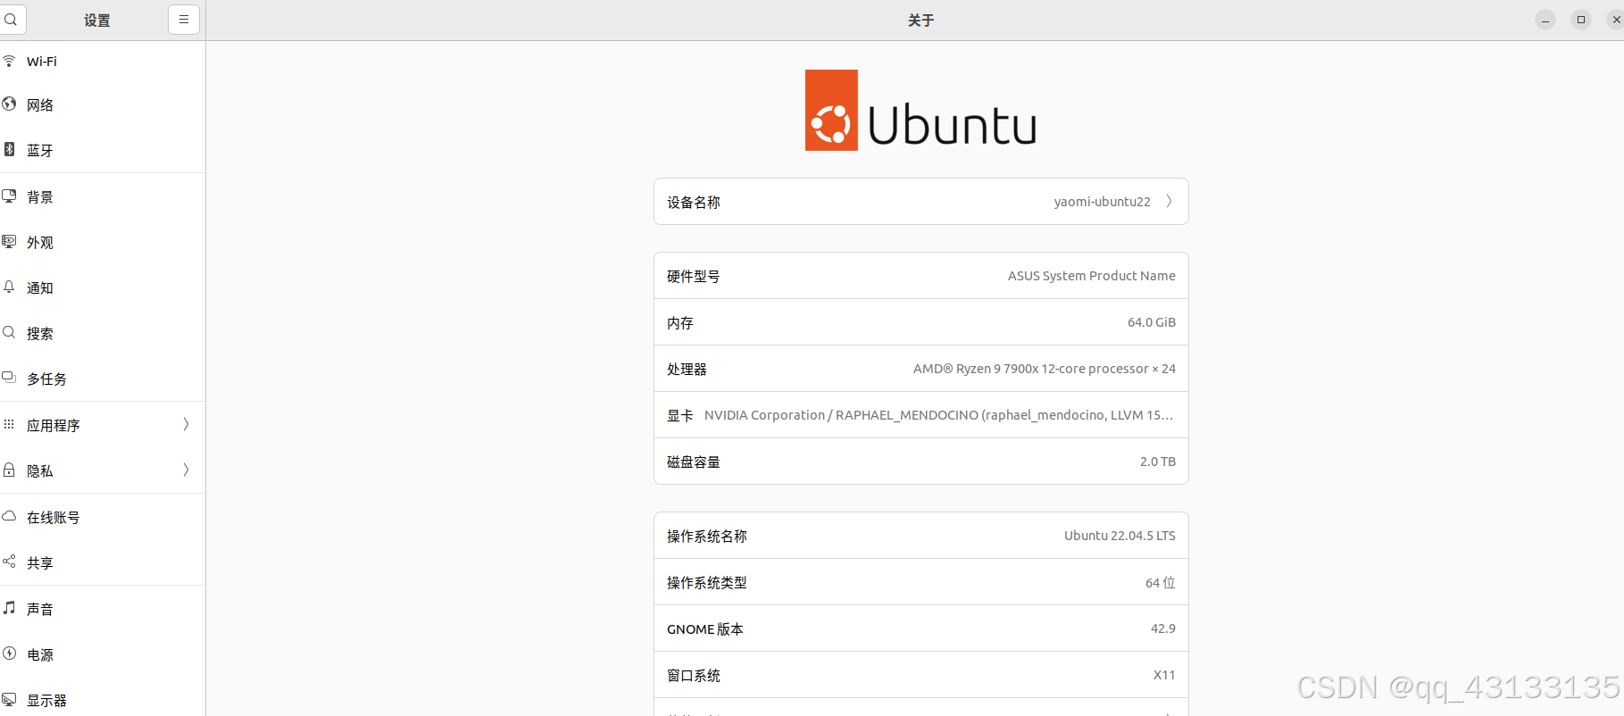Click the AMD Ryzen 9 7900x processor value
This screenshot has height=716, width=1624.
(1045, 369)
